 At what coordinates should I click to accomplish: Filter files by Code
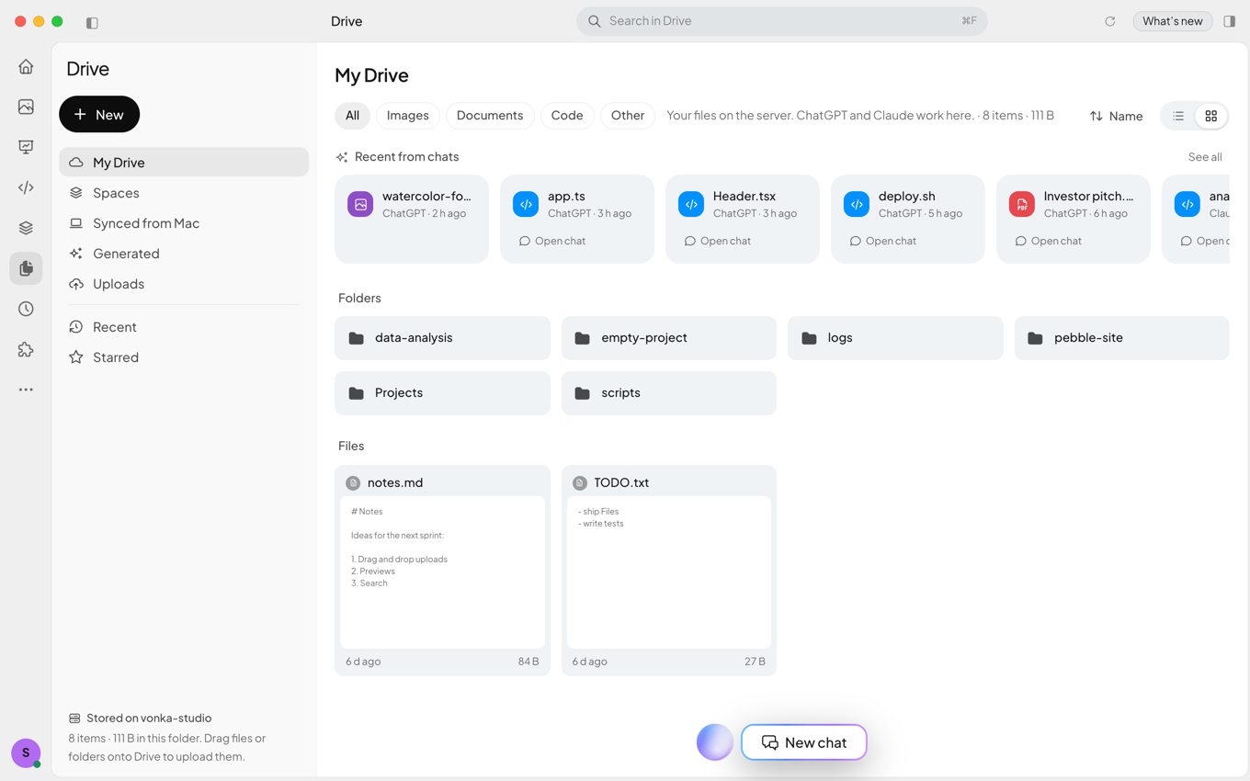567,116
